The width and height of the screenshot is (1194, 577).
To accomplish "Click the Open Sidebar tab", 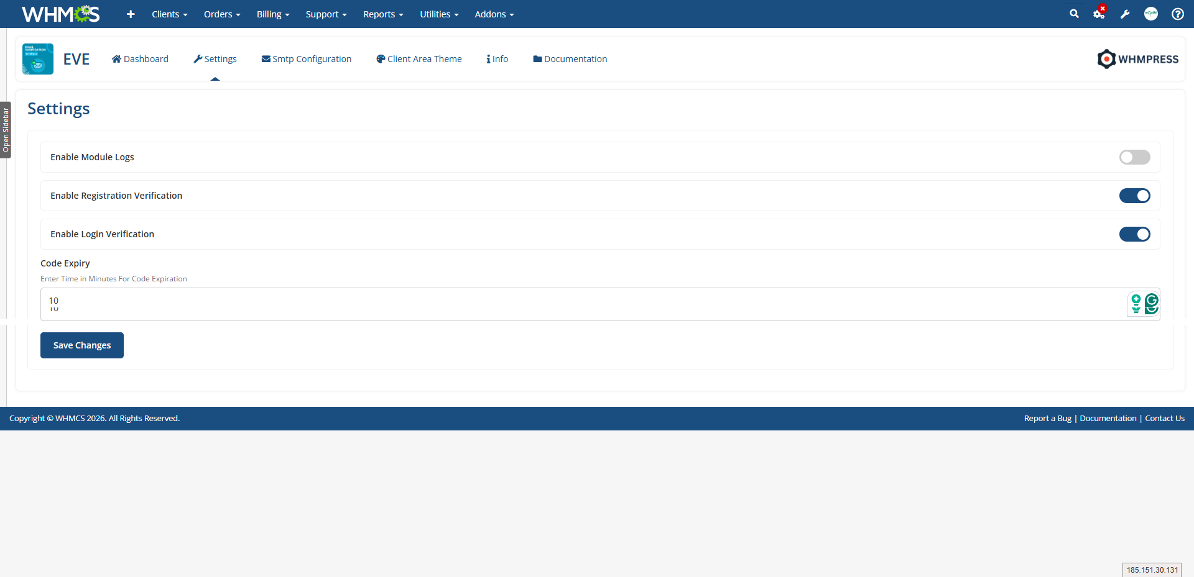I will coord(6,130).
